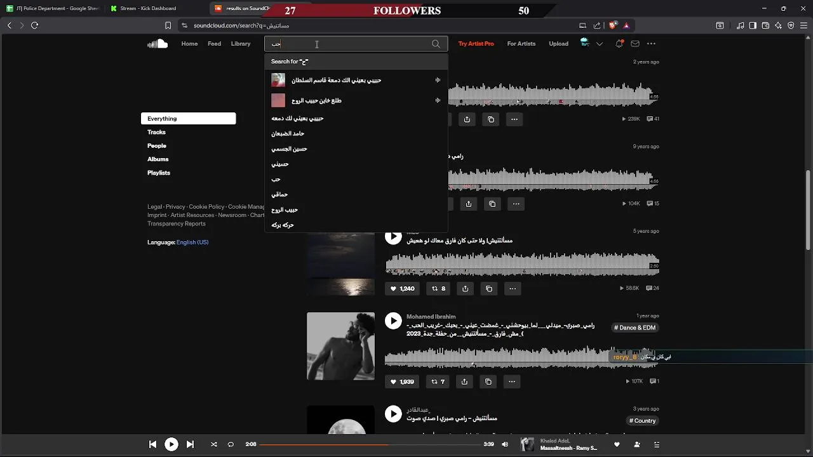Skip to next track in player bar

(x=190, y=444)
